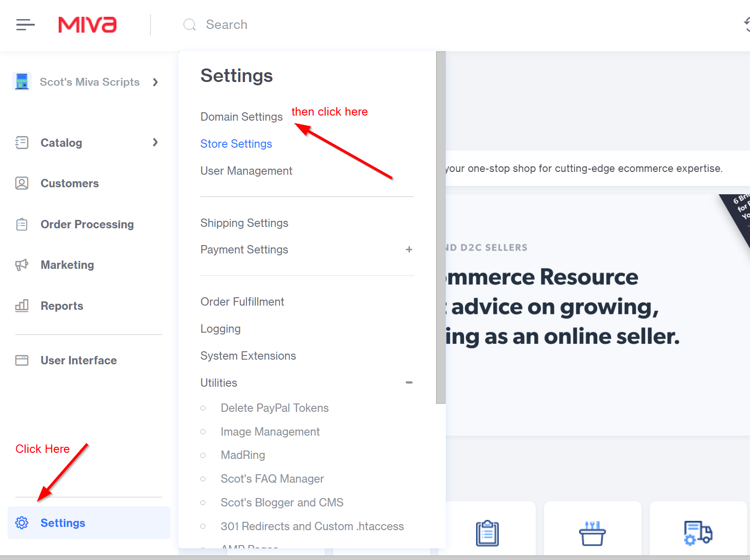Toggle the hamburger navigation menu icon
The width and height of the screenshot is (750, 560).
coord(25,25)
